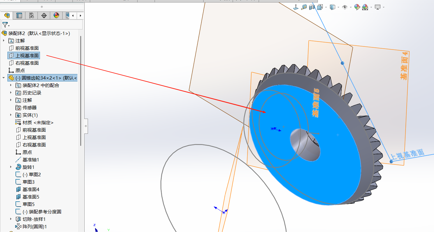Screen dimensions: 434x232
Task: Click the Display Style cube icon
Action: 332,7
